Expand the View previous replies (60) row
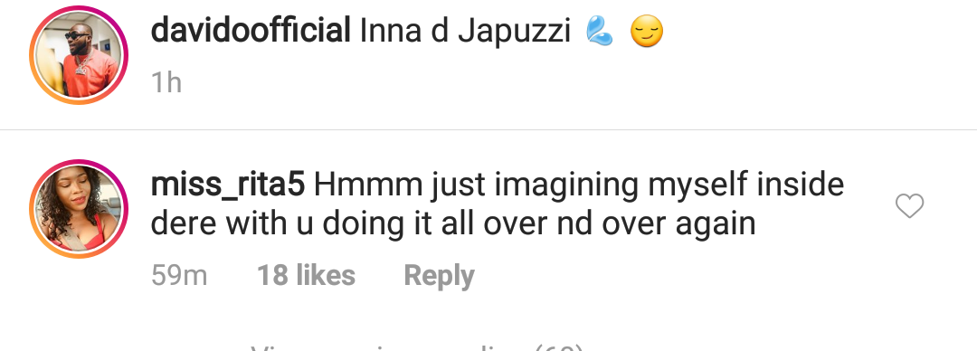977x351 pixels. 417,346
